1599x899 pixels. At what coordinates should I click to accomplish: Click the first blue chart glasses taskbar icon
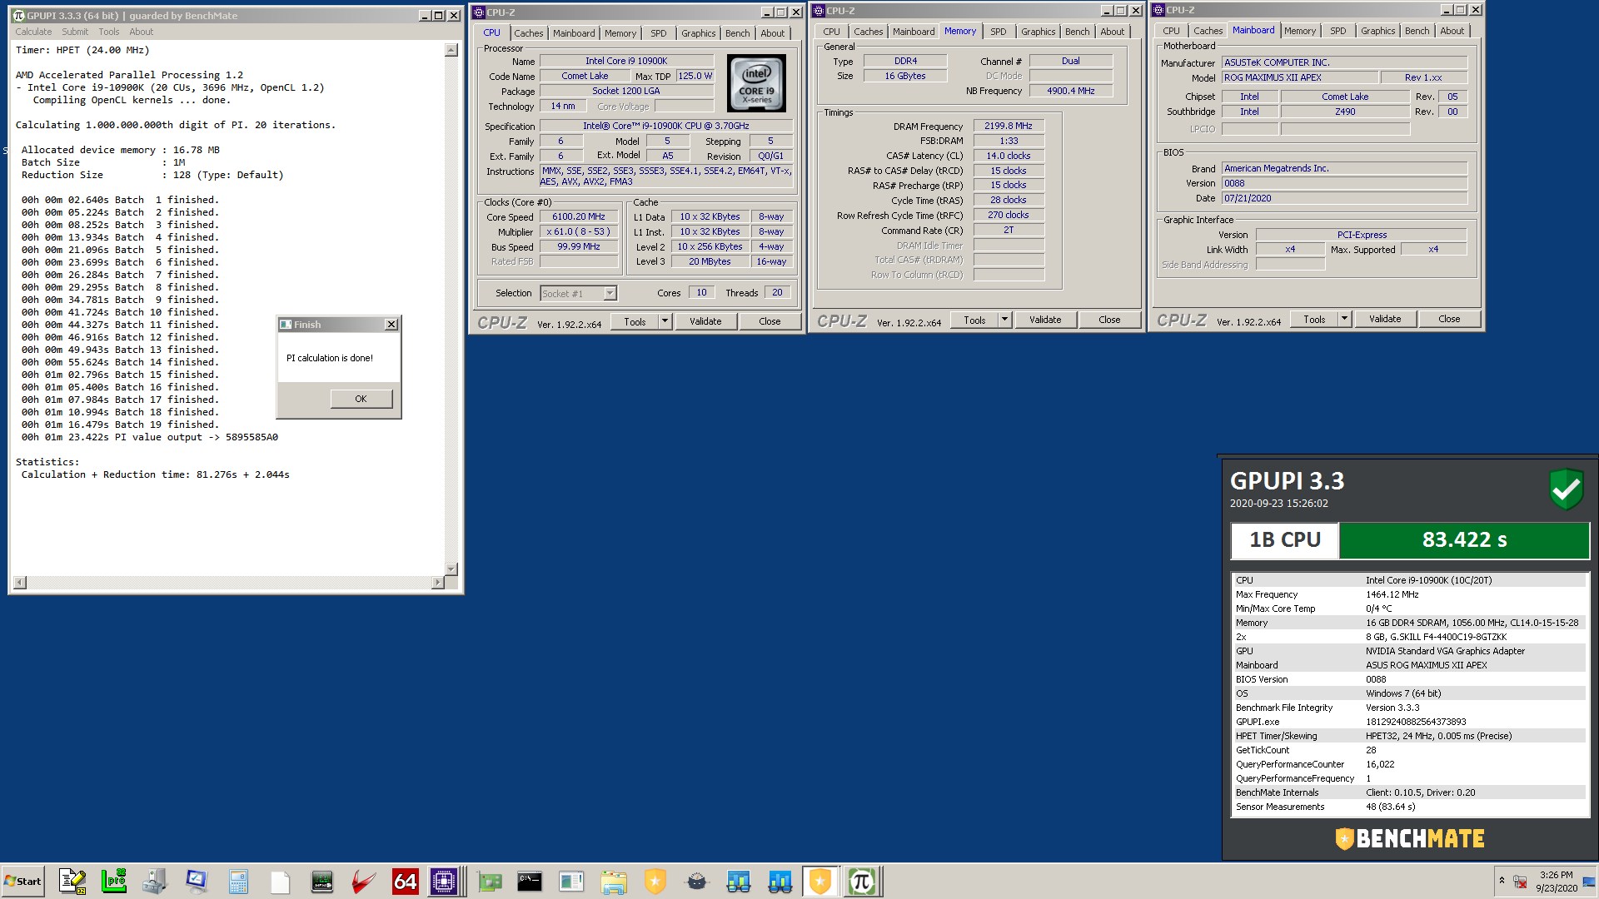coord(739,881)
